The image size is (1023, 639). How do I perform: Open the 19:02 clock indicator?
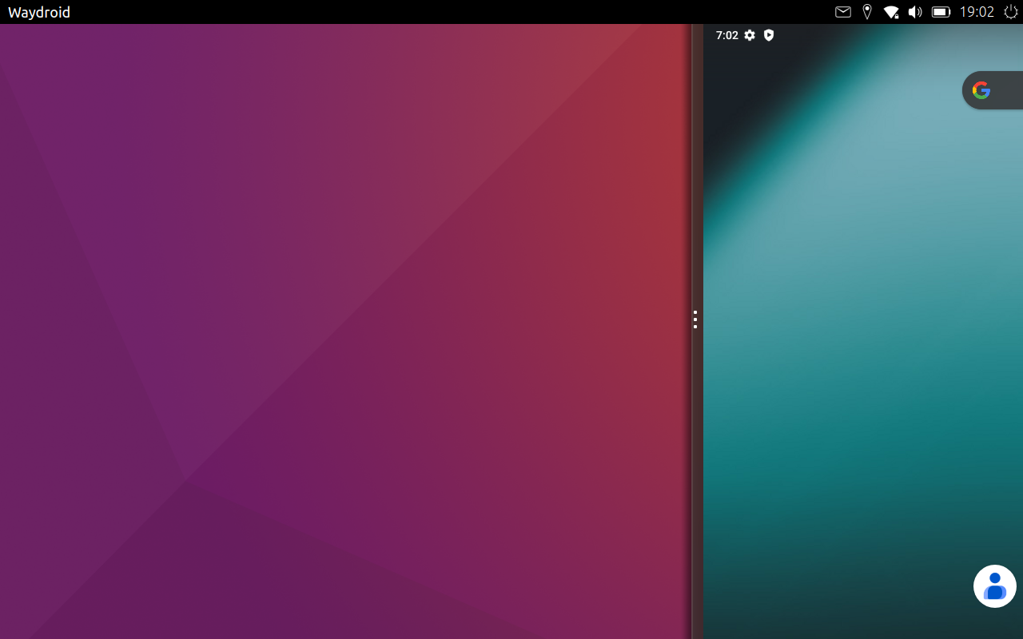click(977, 12)
